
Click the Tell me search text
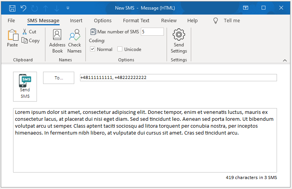[x=232, y=20]
